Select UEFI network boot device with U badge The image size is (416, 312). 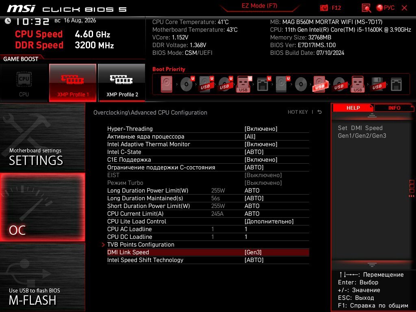[x=264, y=84]
